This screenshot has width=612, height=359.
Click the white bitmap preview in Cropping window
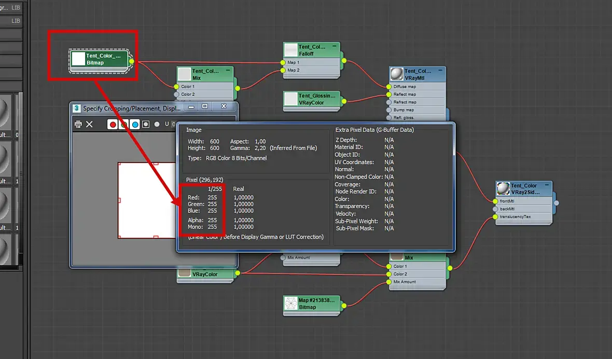tap(147, 200)
